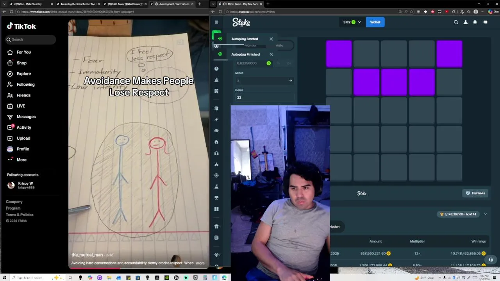Switch to Auto betting mode
Image resolution: width=500 pixels, height=281 pixels.
[279, 46]
